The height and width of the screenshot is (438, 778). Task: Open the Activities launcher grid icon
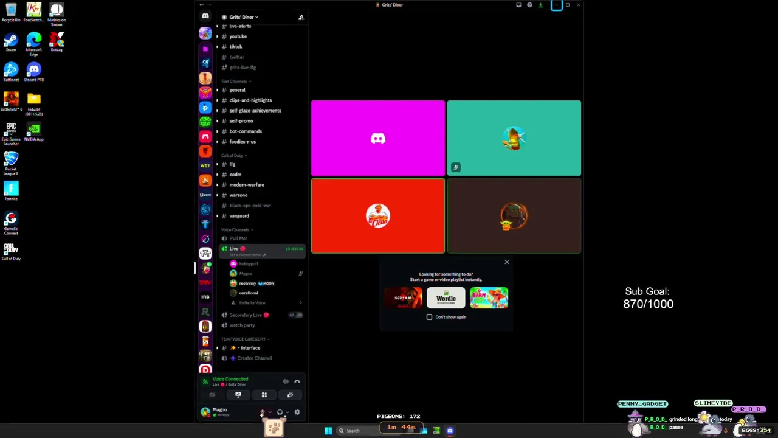click(x=264, y=395)
